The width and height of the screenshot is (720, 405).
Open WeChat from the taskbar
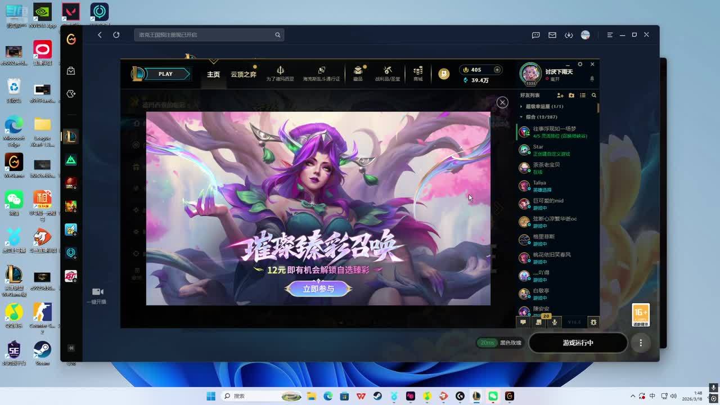(x=493, y=396)
